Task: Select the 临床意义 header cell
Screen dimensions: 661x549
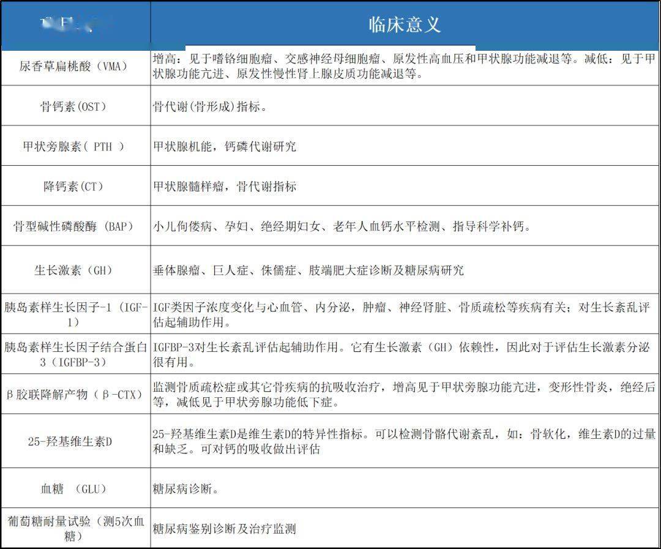Action: pyautogui.click(x=405, y=25)
